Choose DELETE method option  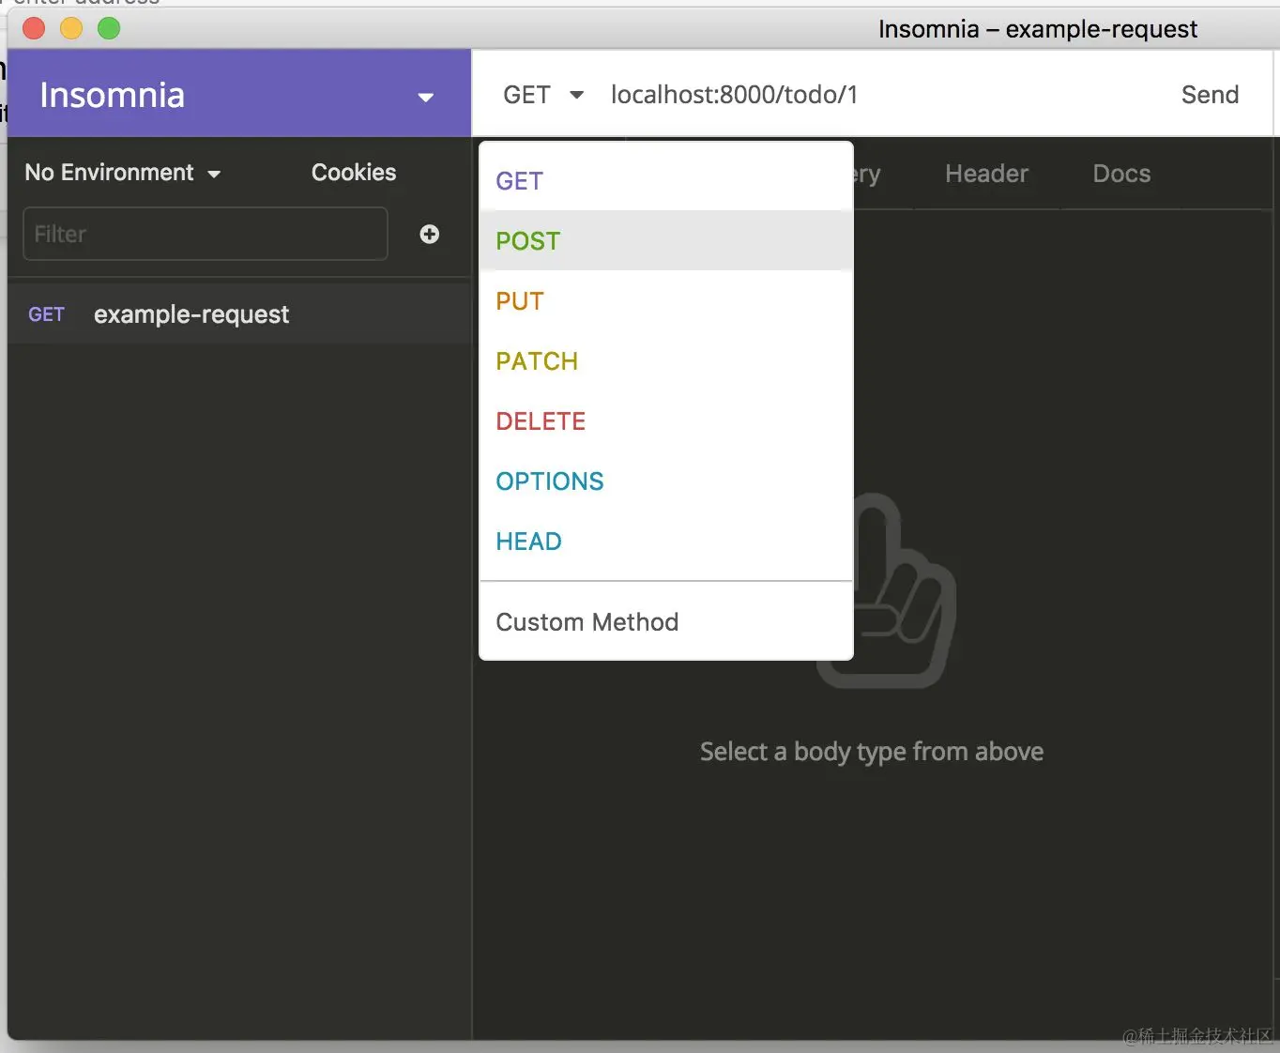[x=665, y=420]
